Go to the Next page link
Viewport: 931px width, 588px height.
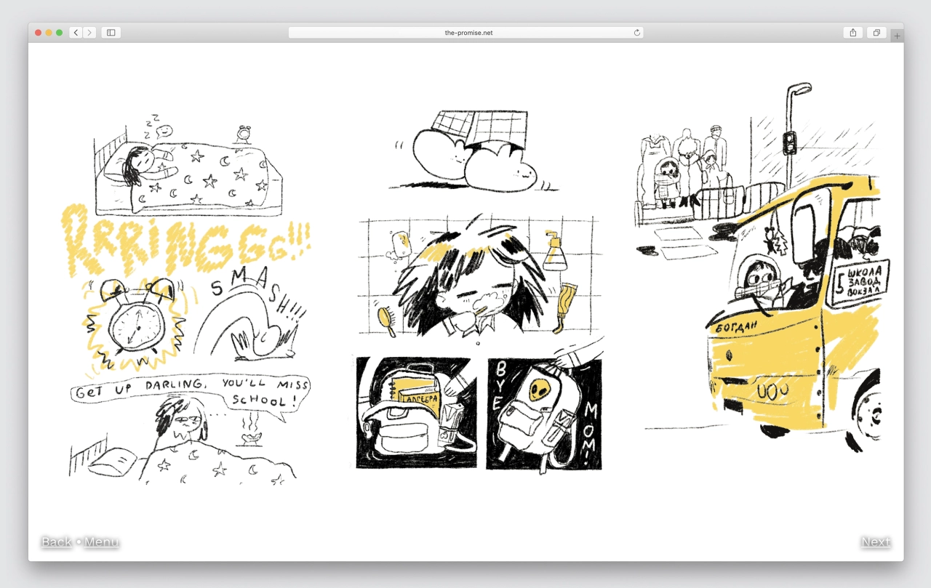(876, 541)
